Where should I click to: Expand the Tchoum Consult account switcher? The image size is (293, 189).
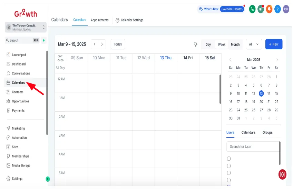pyautogui.click(x=26, y=27)
